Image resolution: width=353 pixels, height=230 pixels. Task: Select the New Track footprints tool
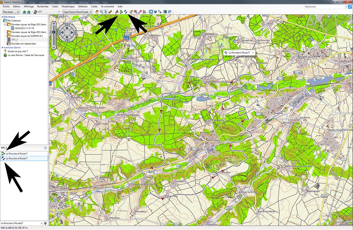(126, 12)
